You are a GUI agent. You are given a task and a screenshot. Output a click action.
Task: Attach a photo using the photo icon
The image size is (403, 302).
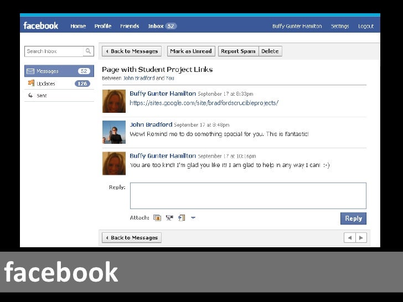click(x=157, y=218)
